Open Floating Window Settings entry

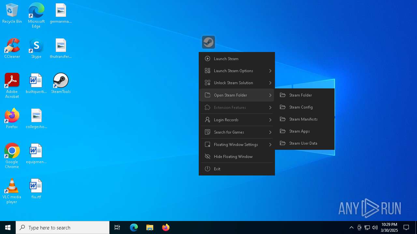237,145
